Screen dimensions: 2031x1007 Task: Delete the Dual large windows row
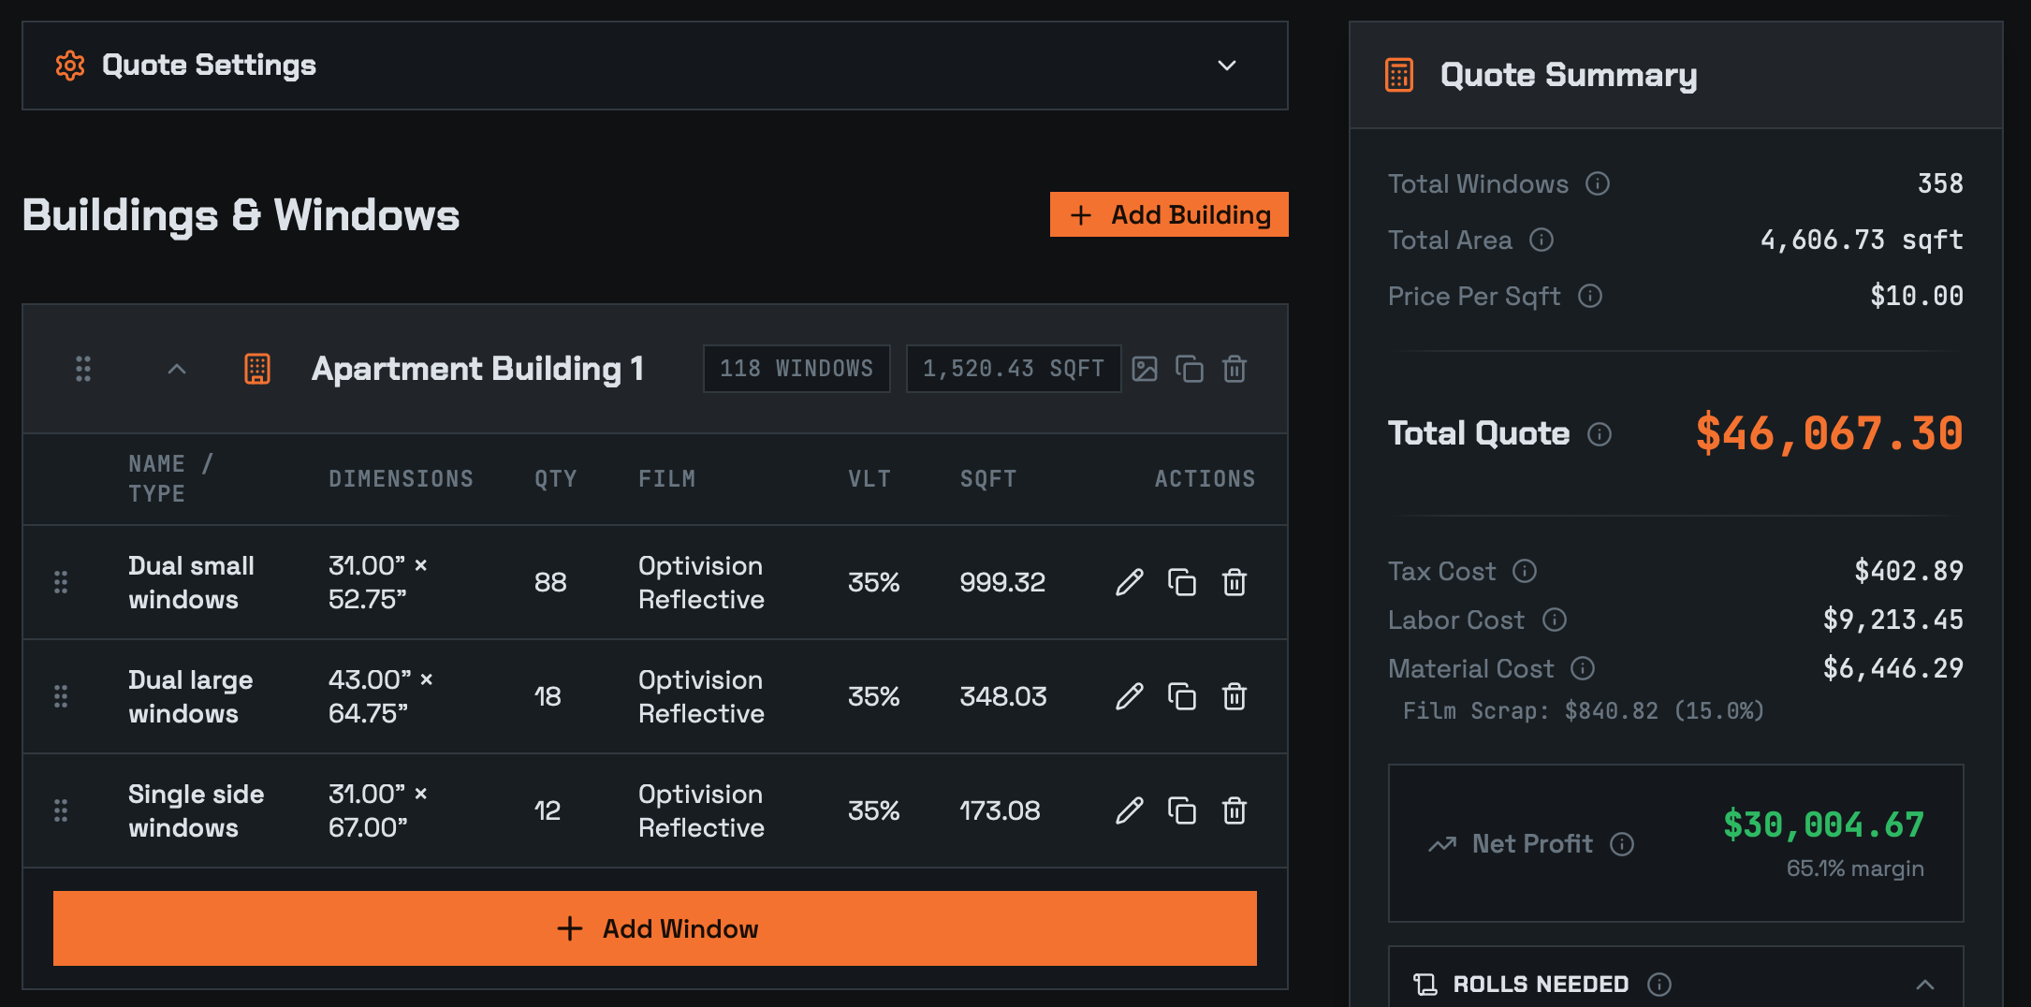(x=1234, y=696)
